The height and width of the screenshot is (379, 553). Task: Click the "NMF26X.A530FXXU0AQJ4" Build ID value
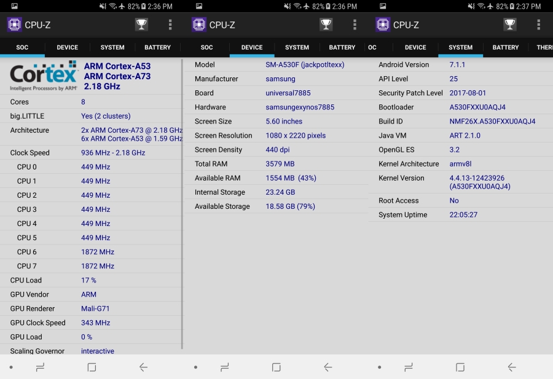click(492, 121)
